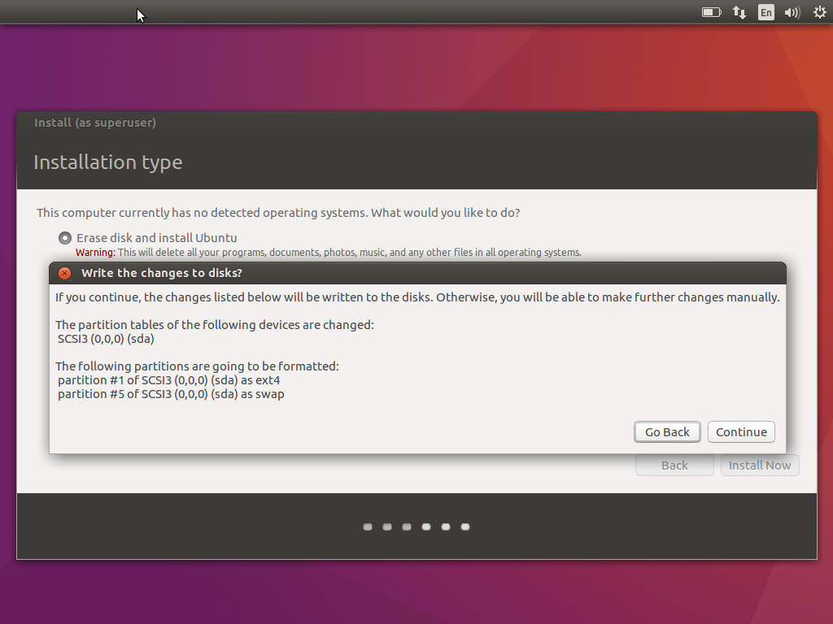
Task: Click the Install Now button
Action: pos(760,466)
